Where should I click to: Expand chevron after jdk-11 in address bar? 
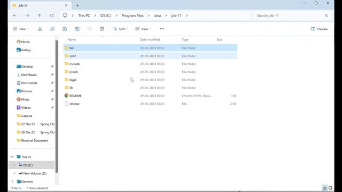pyautogui.click(x=187, y=15)
